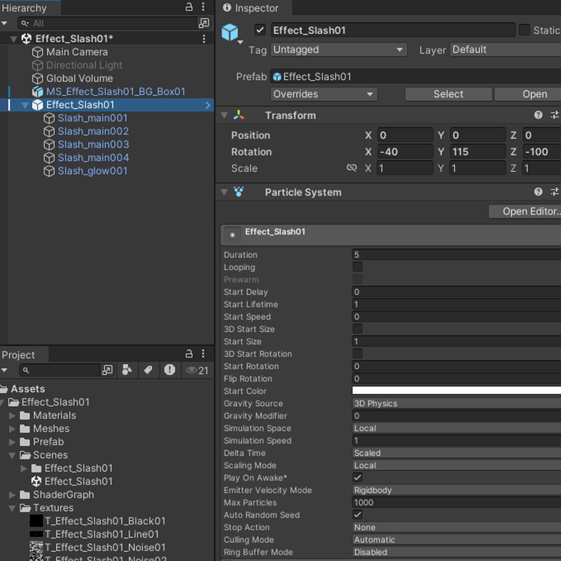Disable the Effect_Slash01 active checkbox
The height and width of the screenshot is (561, 561).
[x=260, y=30]
